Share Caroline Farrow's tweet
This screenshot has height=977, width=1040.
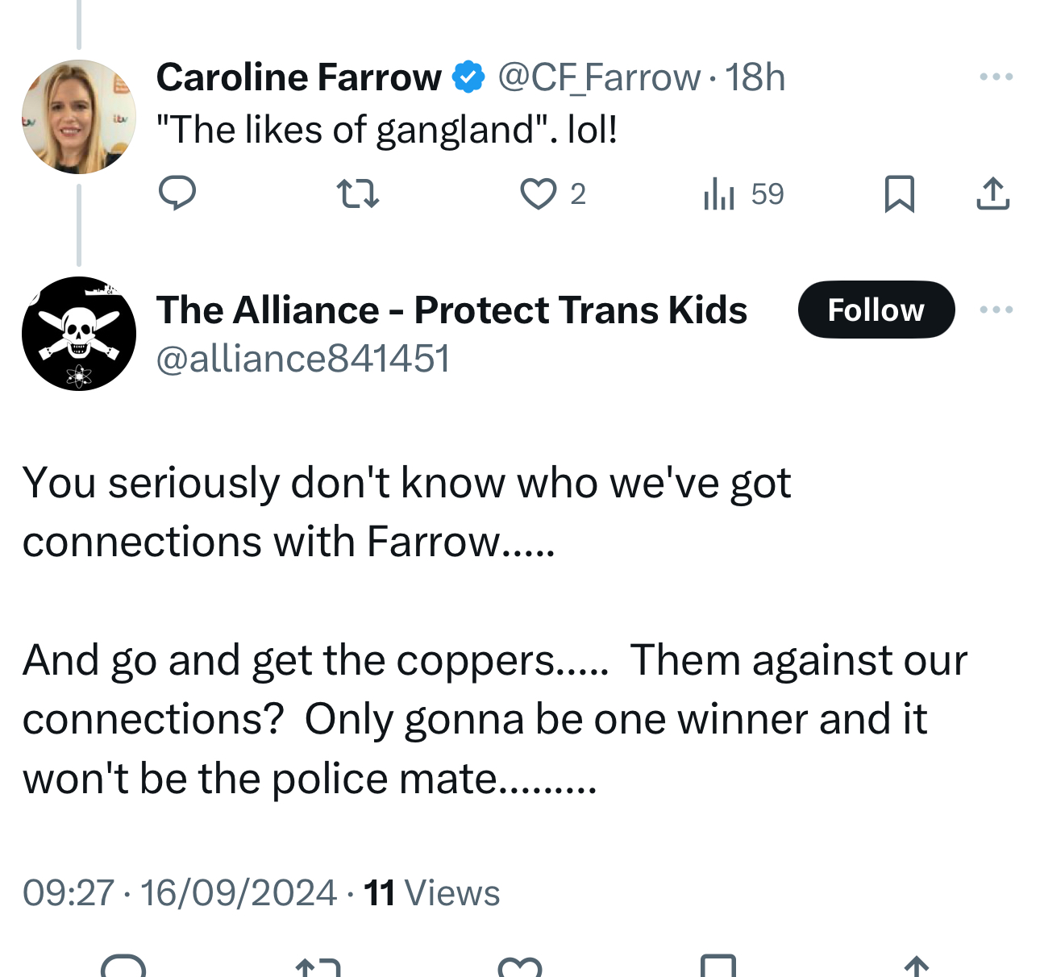(x=992, y=193)
